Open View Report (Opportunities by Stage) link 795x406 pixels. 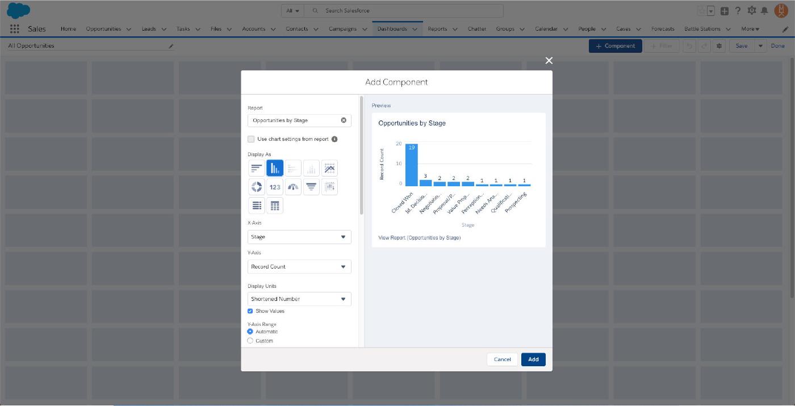[419, 238]
